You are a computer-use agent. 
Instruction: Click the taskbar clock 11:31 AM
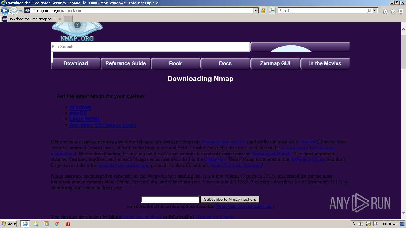point(390,224)
